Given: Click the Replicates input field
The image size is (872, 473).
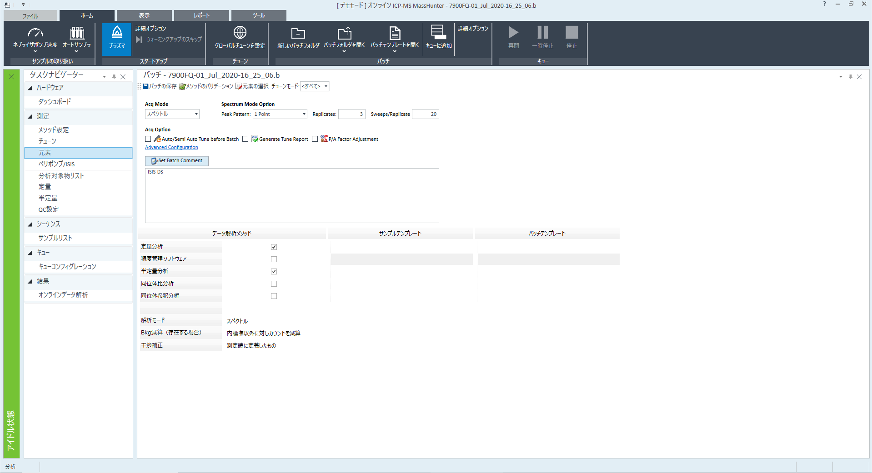Looking at the screenshot, I should click(351, 114).
